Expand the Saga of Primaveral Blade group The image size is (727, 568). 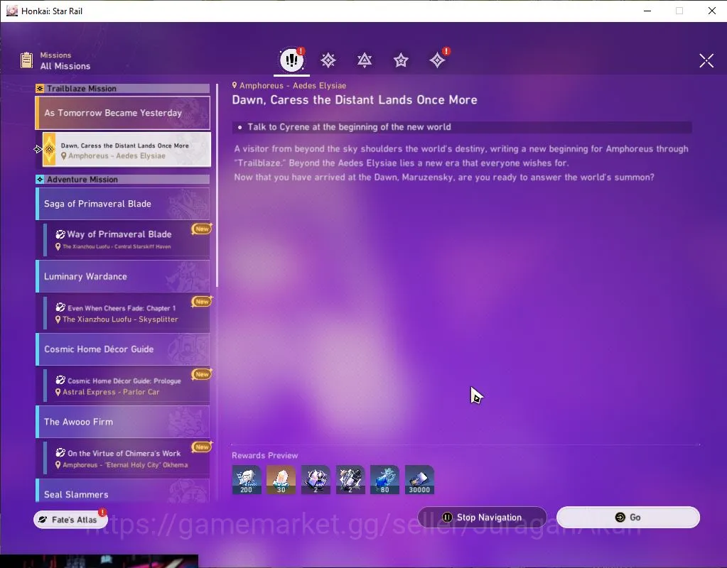123,204
